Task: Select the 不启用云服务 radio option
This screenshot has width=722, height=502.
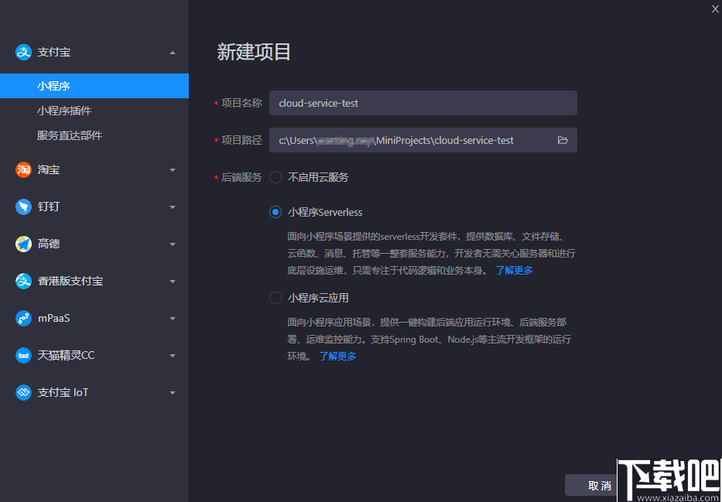Action: coord(275,176)
